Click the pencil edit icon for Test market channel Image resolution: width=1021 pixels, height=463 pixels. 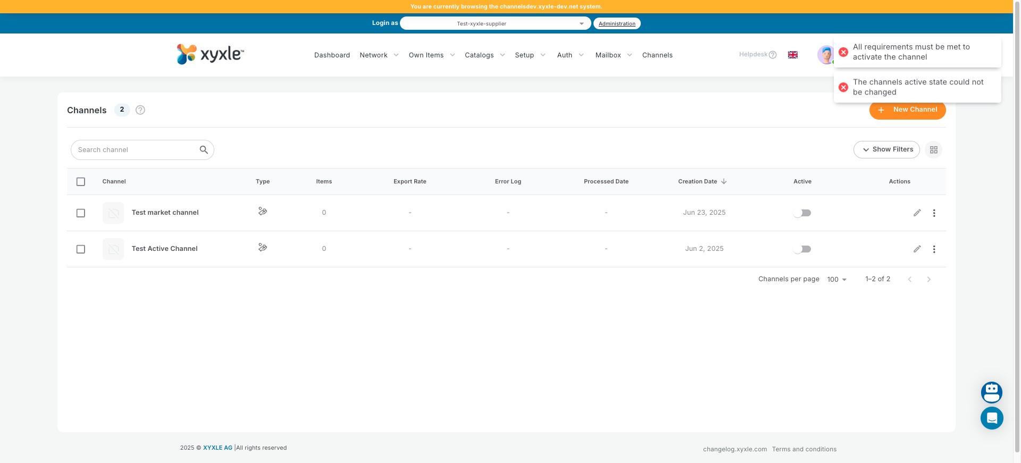point(917,213)
